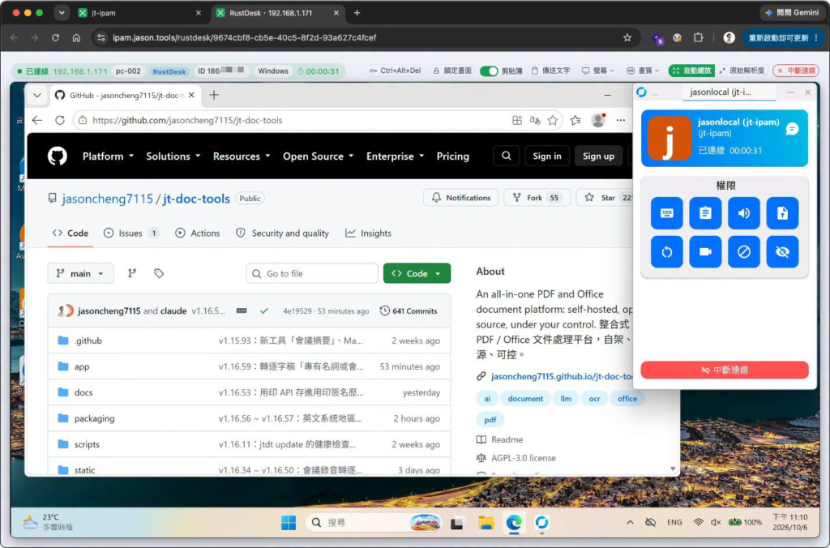Click GitHub search magnifier button
Image resolution: width=830 pixels, height=548 pixels.
point(506,156)
